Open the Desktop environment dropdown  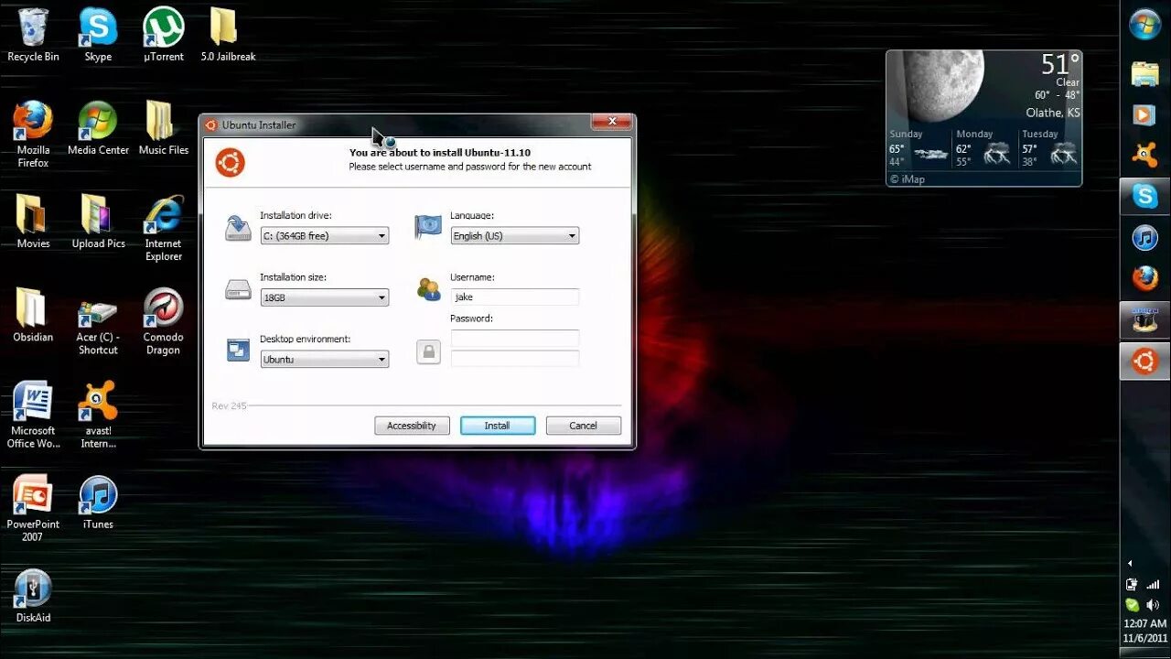click(x=325, y=360)
